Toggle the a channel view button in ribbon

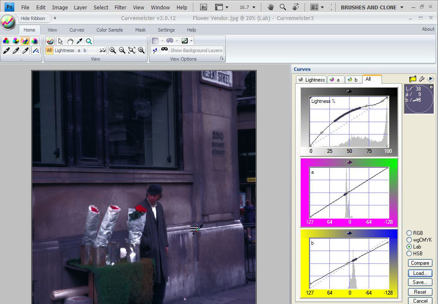click(x=79, y=50)
